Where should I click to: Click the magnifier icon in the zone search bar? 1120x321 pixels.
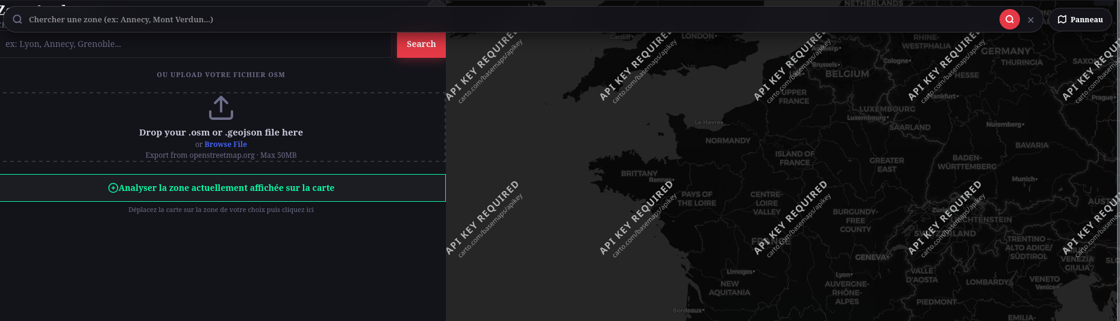(x=17, y=19)
